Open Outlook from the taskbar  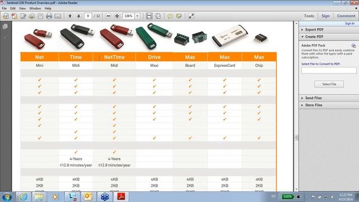(89, 197)
